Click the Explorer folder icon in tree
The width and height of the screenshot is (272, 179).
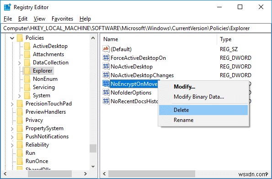tap(27, 71)
